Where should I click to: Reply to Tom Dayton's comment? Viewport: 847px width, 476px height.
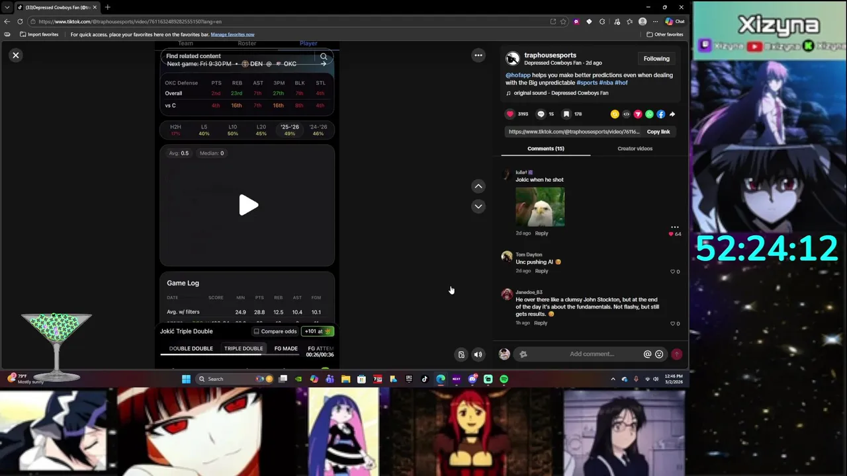pos(541,271)
